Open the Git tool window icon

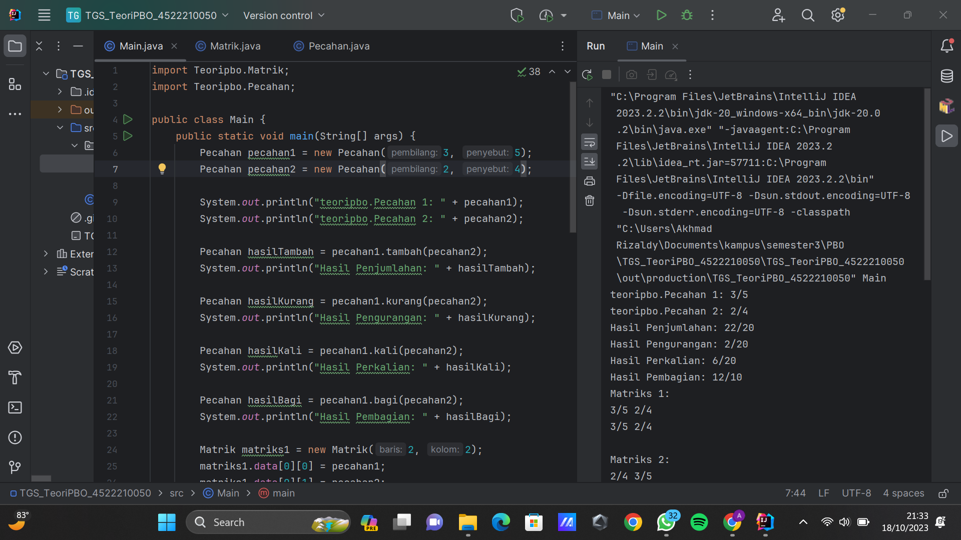pos(15,467)
